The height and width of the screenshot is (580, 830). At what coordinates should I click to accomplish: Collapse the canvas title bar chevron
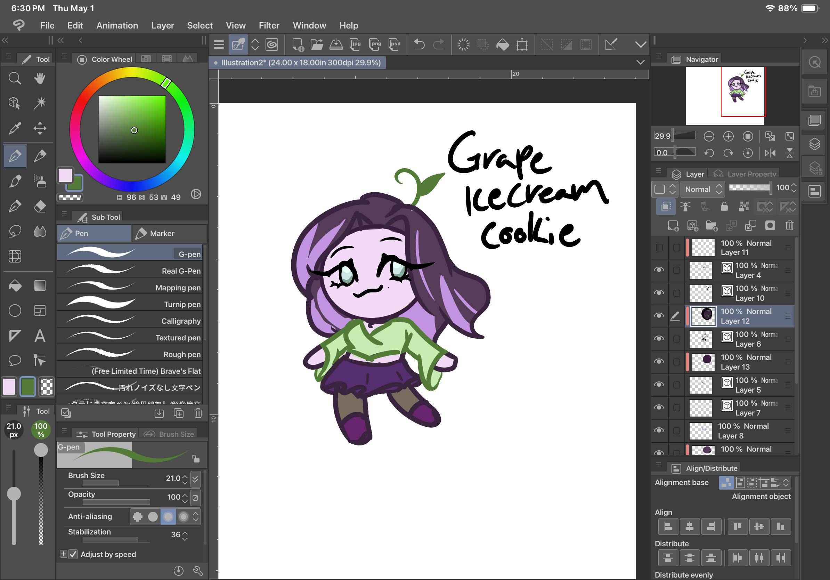(641, 62)
